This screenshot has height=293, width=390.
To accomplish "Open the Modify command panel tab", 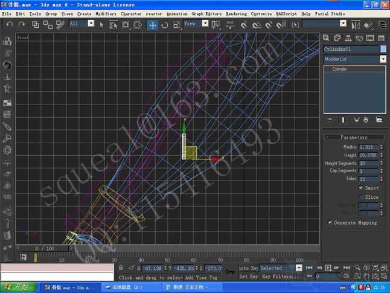I will point(337,38).
